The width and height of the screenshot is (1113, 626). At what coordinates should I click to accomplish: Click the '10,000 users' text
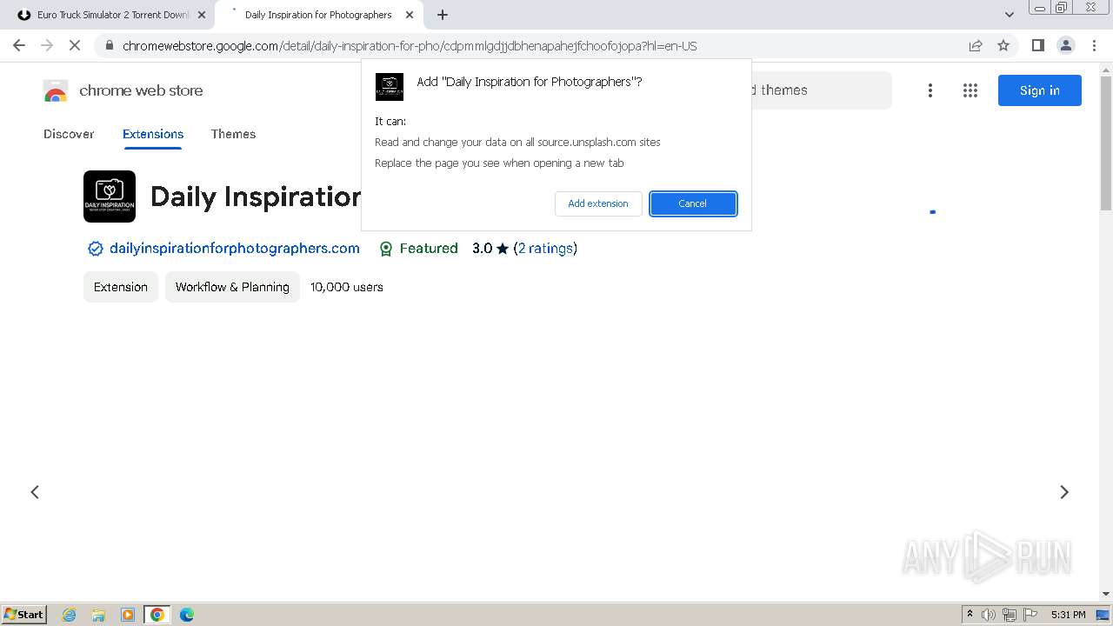pos(347,287)
